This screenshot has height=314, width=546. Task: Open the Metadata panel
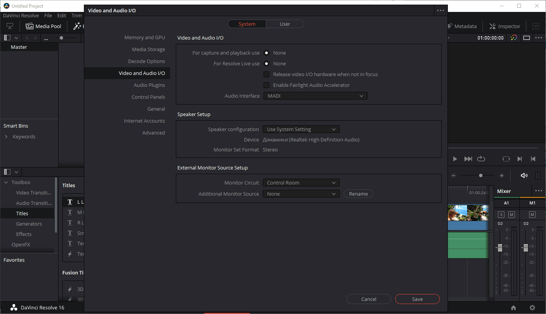click(461, 26)
